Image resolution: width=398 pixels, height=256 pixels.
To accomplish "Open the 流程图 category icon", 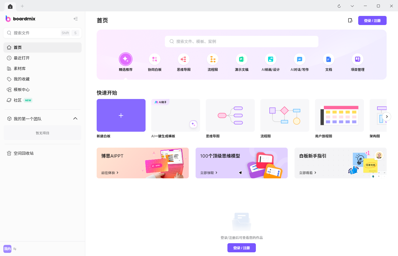I will pyautogui.click(x=212, y=59).
